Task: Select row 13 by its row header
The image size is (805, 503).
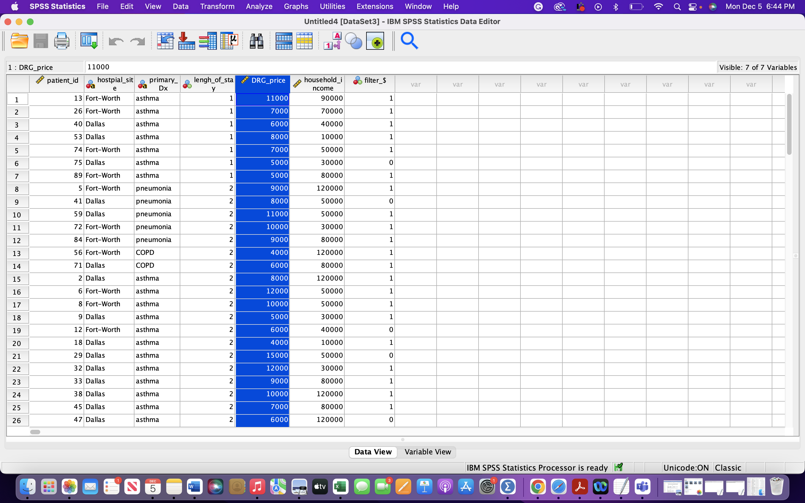Action: [17, 253]
